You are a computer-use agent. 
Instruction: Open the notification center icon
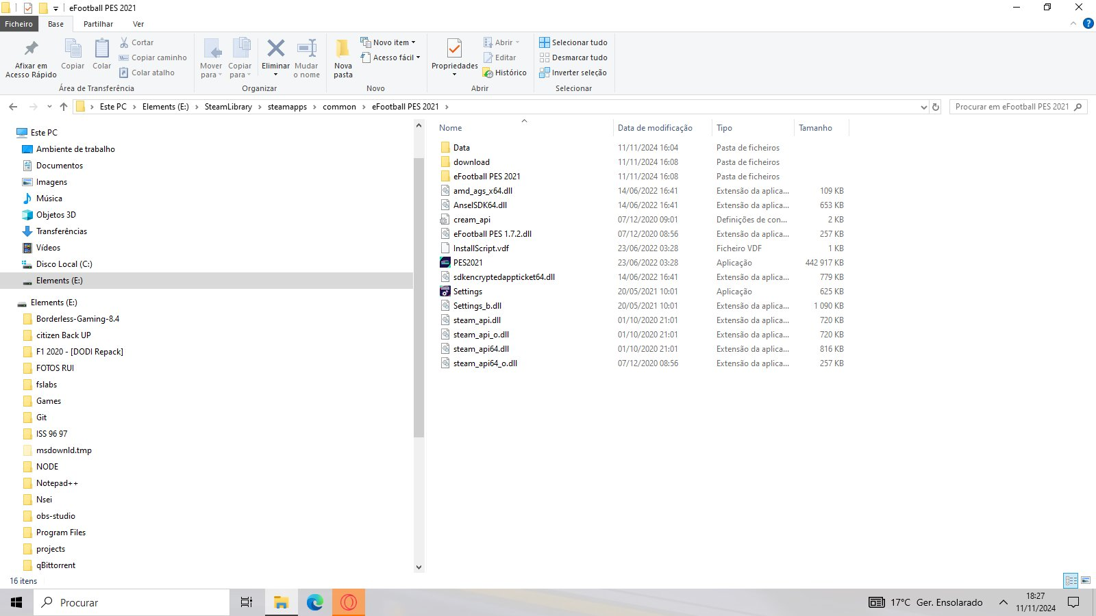1073,602
